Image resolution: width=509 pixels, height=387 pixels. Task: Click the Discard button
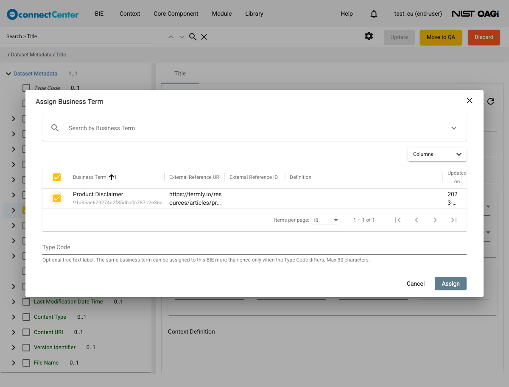point(484,37)
